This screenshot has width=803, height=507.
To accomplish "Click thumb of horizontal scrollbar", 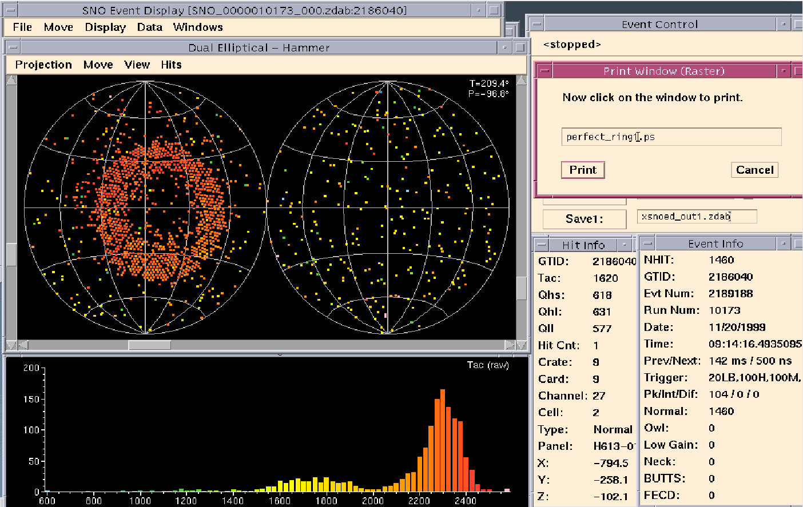I will coord(149,345).
